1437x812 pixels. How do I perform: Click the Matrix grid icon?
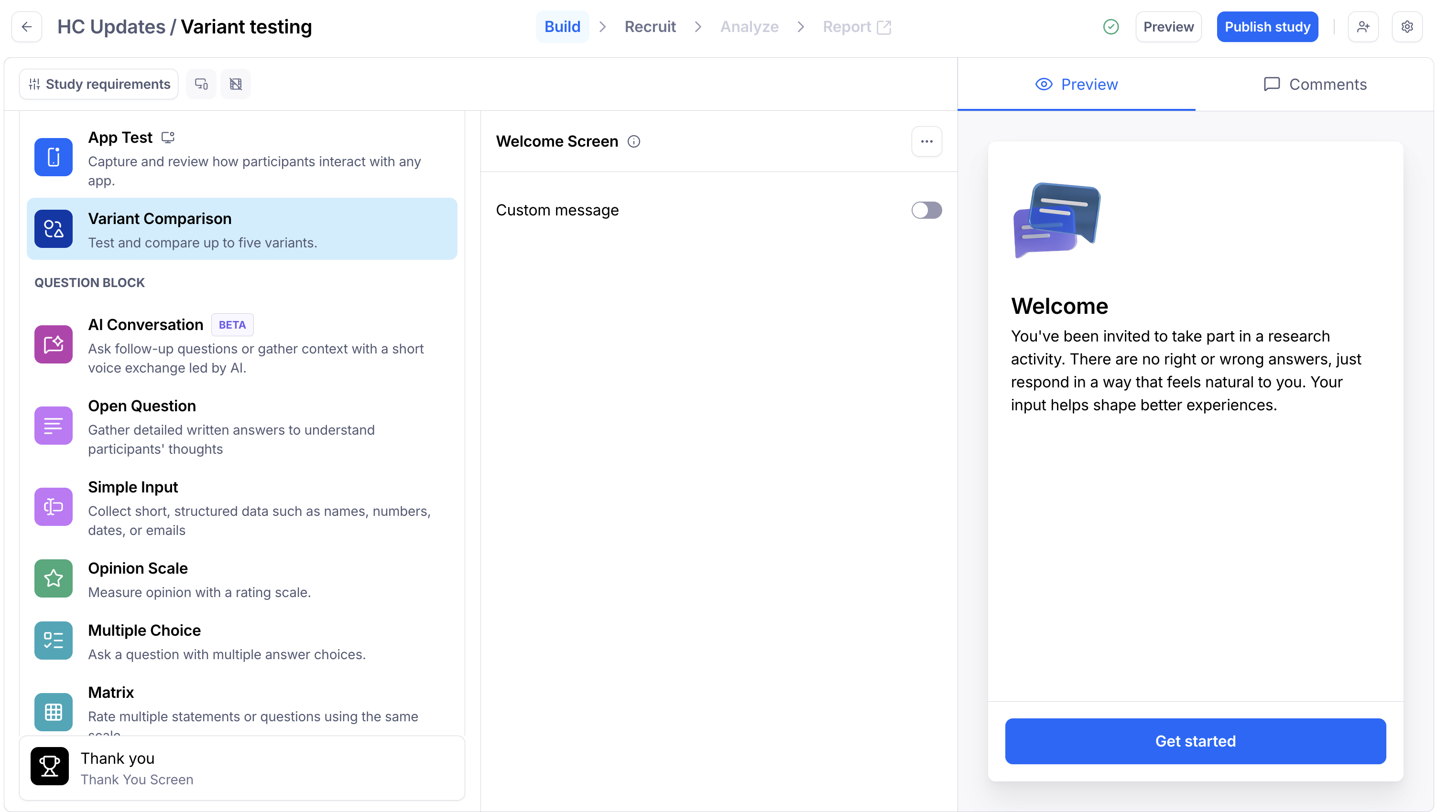click(x=54, y=712)
